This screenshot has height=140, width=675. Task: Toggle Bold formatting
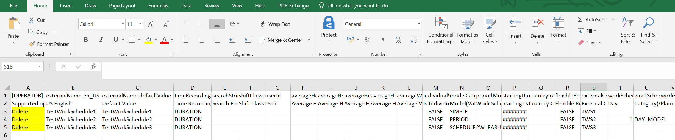click(x=86, y=40)
